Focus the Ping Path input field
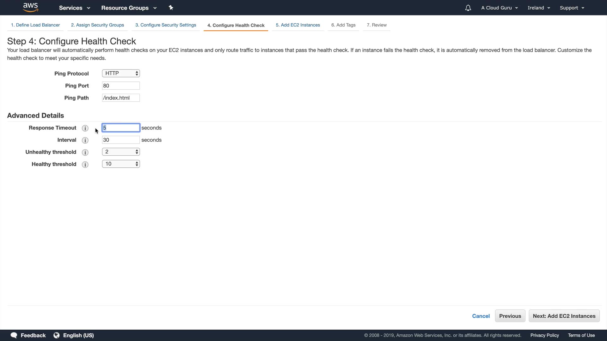The height and width of the screenshot is (341, 607). tap(121, 98)
